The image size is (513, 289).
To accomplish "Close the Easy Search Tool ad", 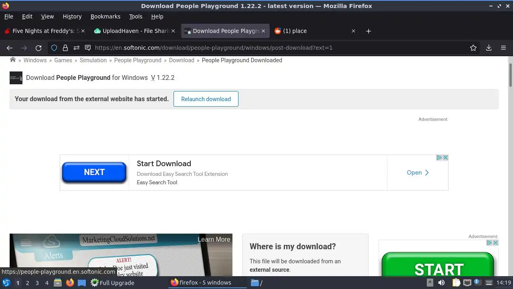I will coord(445,158).
